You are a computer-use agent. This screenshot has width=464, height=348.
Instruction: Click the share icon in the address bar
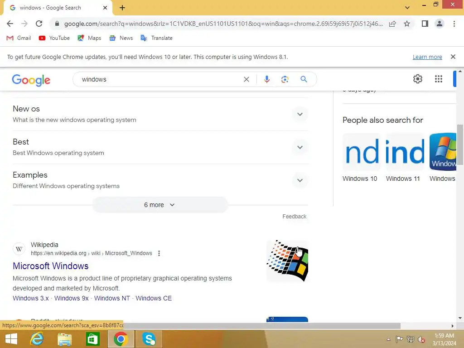[x=392, y=24]
